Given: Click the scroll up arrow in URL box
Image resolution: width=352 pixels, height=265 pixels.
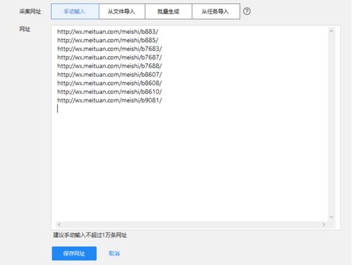Looking at the screenshot, I should point(332,31).
